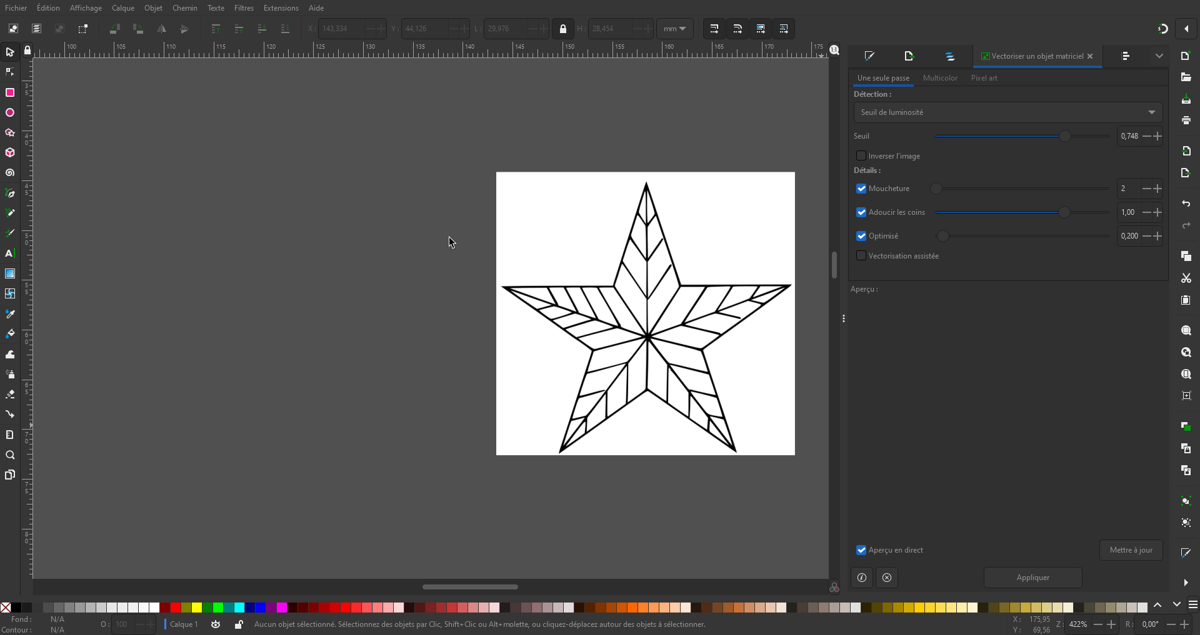Click the Seuil value field 0,748

coord(1129,136)
